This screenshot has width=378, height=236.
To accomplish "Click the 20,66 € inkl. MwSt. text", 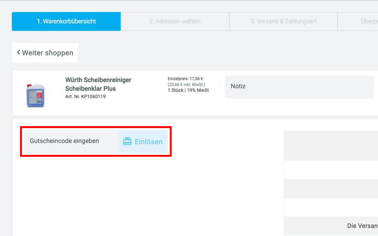I will tap(186, 84).
